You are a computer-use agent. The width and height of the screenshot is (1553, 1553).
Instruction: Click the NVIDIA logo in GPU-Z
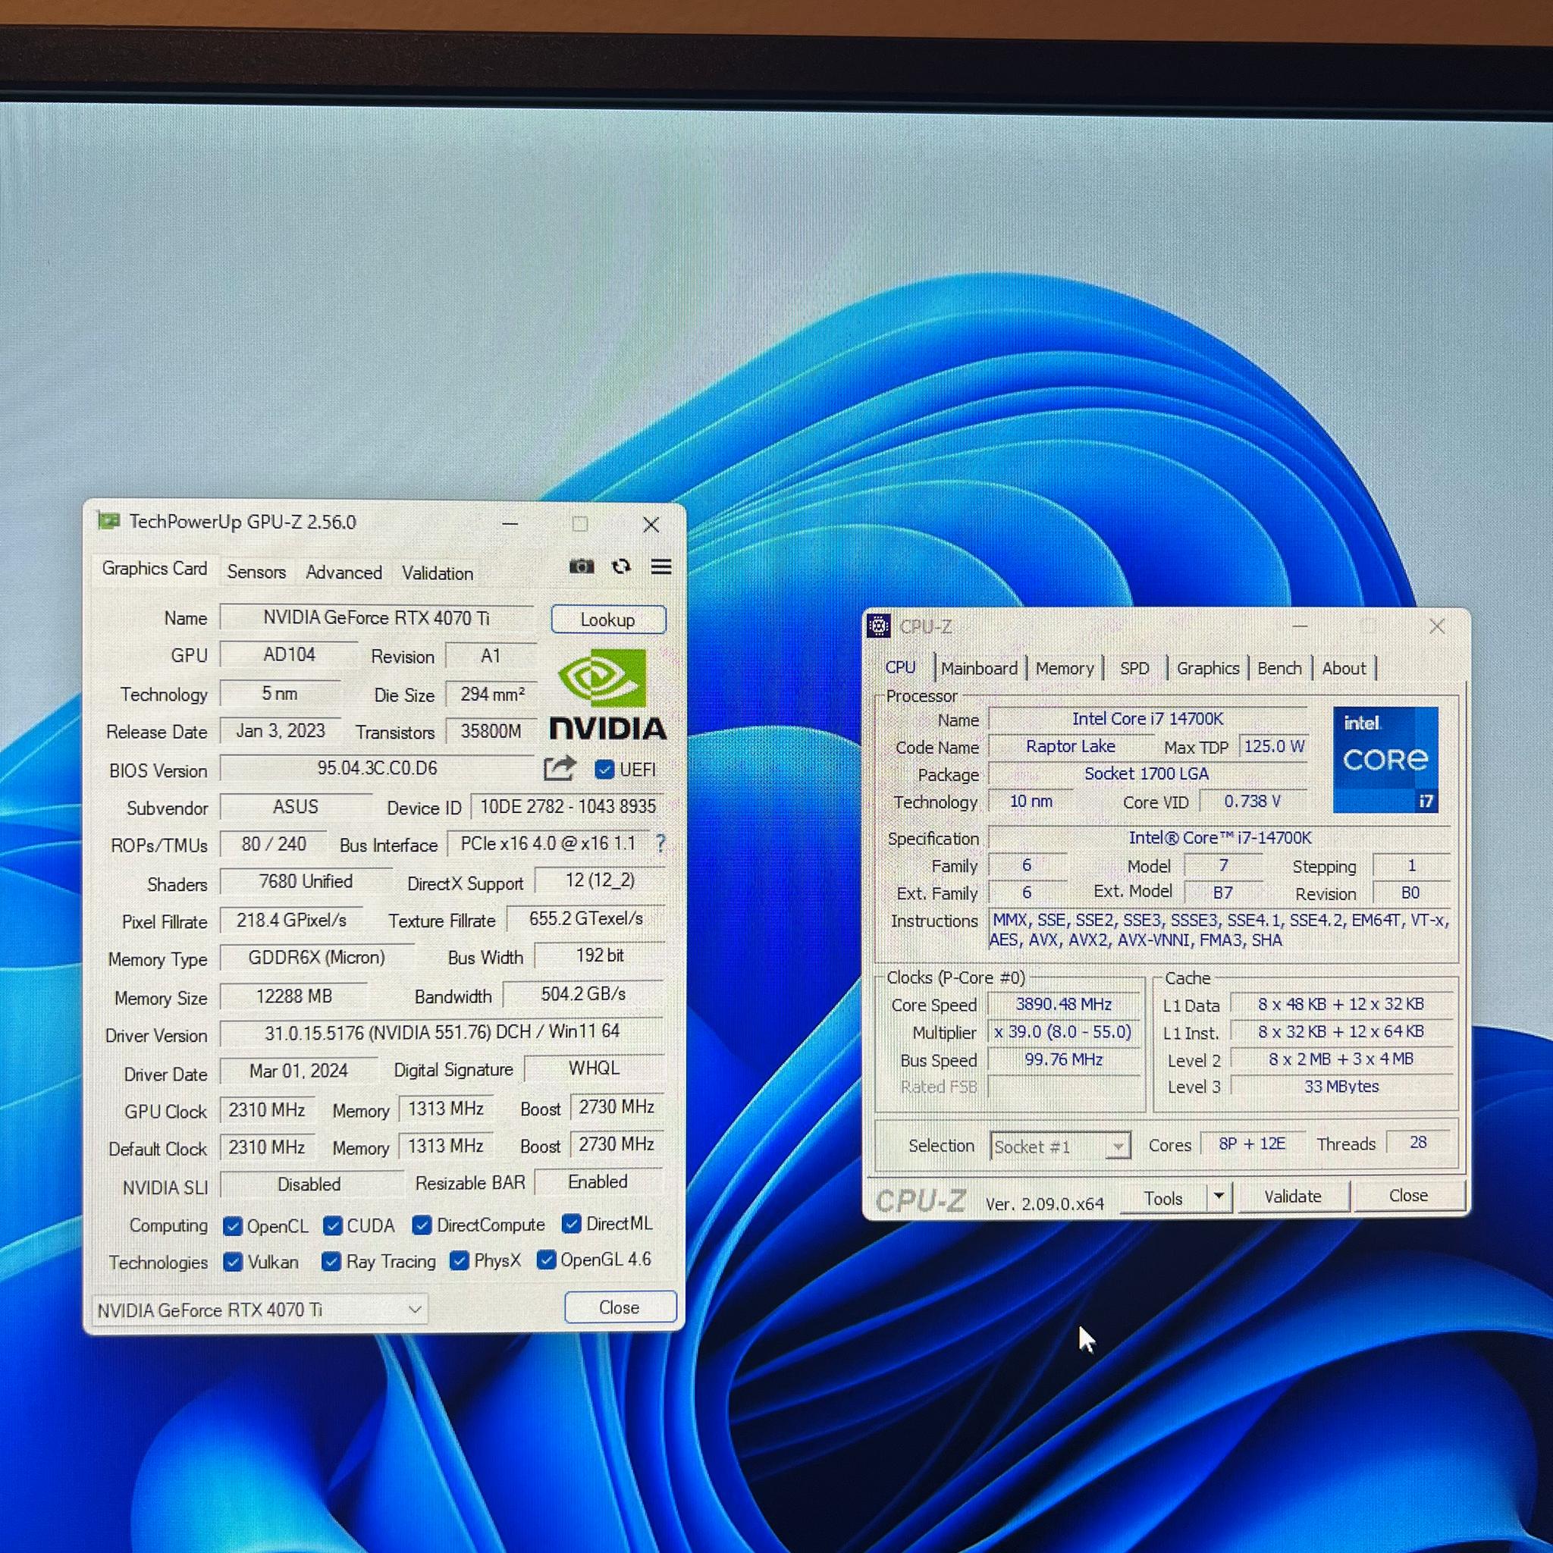point(607,695)
